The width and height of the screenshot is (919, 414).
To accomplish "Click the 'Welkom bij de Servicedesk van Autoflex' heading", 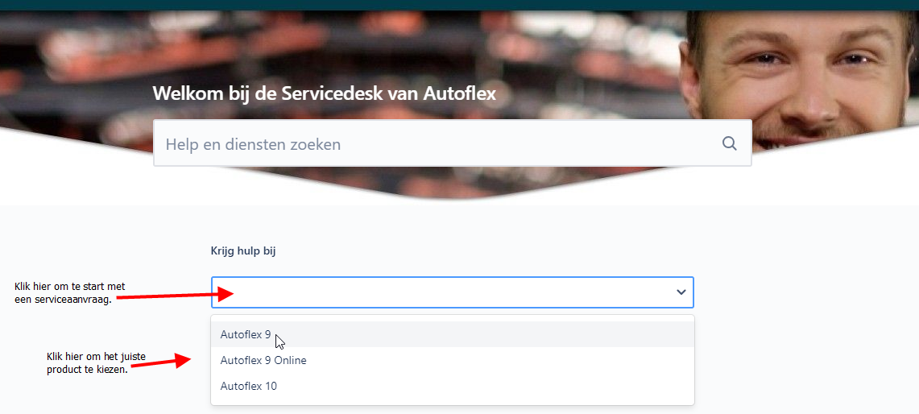I will [324, 93].
